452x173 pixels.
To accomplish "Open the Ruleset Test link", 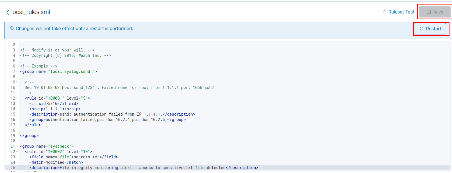I will pyautogui.click(x=401, y=12).
